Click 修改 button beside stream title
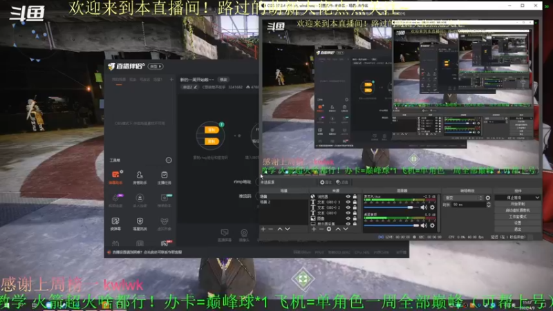Screen dimensions: 553x311 click(223, 79)
